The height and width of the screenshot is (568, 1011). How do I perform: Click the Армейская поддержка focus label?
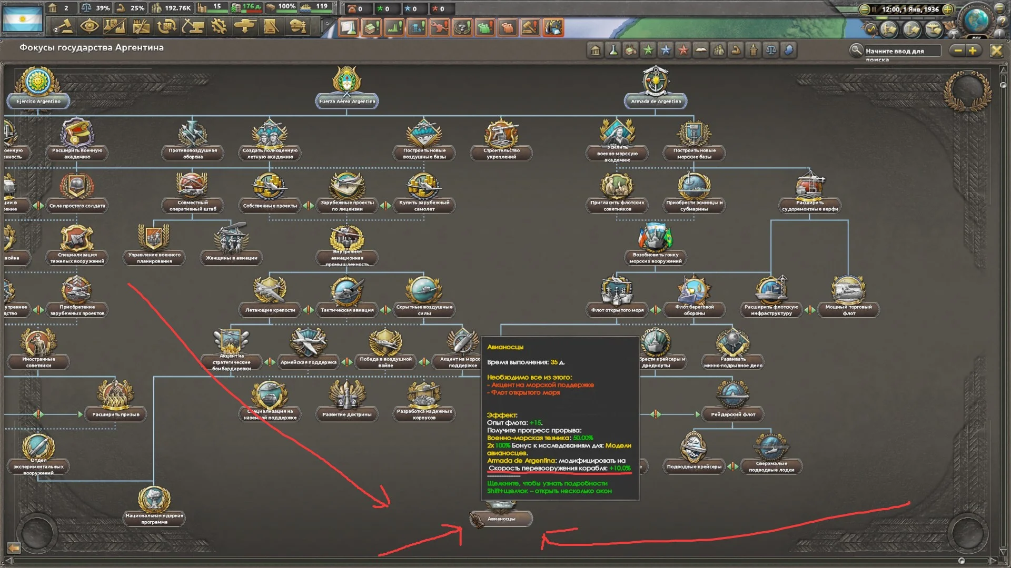(309, 362)
